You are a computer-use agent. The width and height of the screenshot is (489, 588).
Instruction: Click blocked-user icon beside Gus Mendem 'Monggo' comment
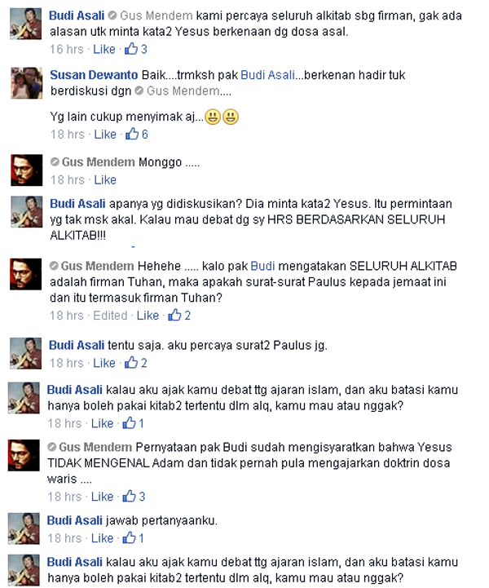point(55,162)
